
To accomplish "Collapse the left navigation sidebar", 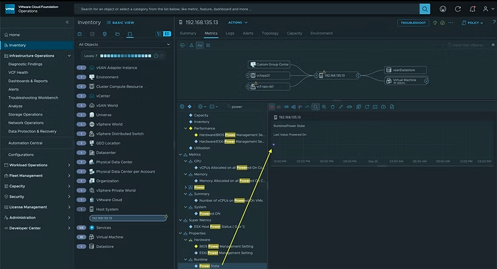I will 67,22.
